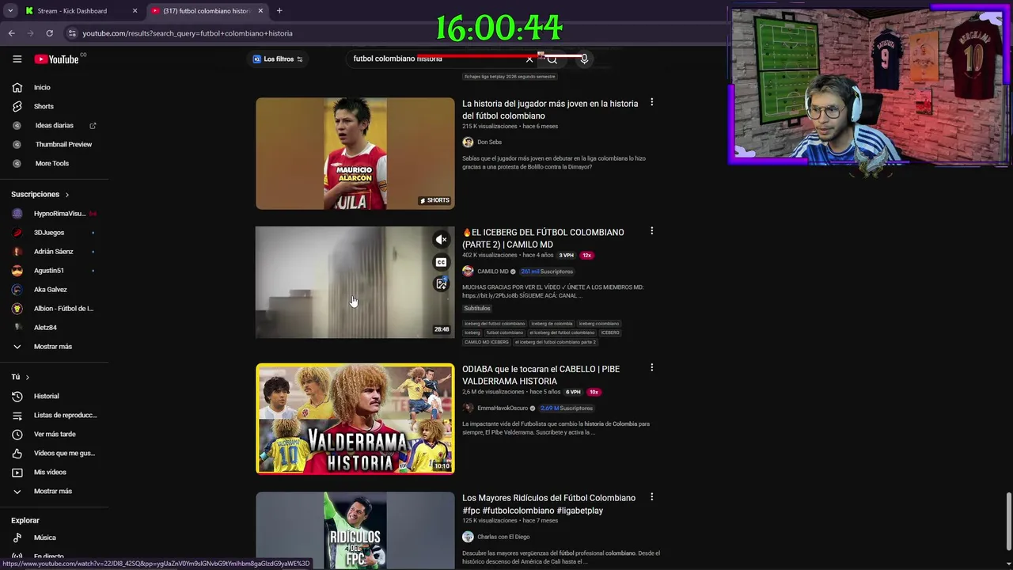Viewport: 1013px width, 570px height.
Task: Expand Mostrar más under Tú section
Action: 54,491
